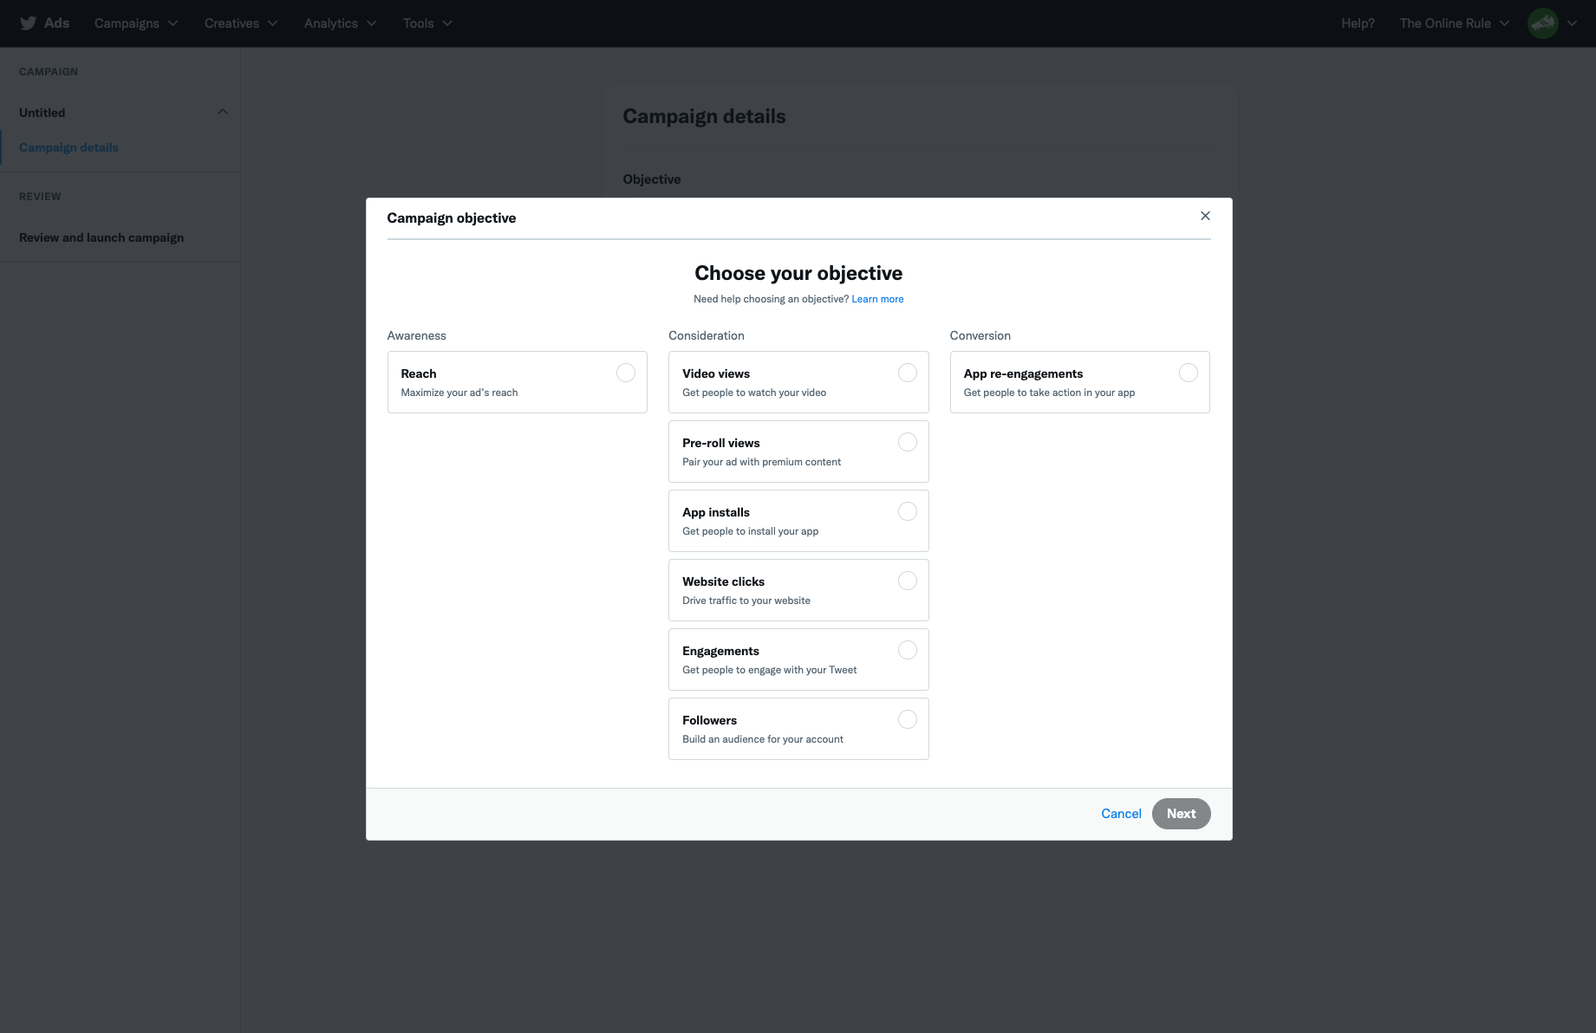Click the Consideration column heading

[x=706, y=335]
